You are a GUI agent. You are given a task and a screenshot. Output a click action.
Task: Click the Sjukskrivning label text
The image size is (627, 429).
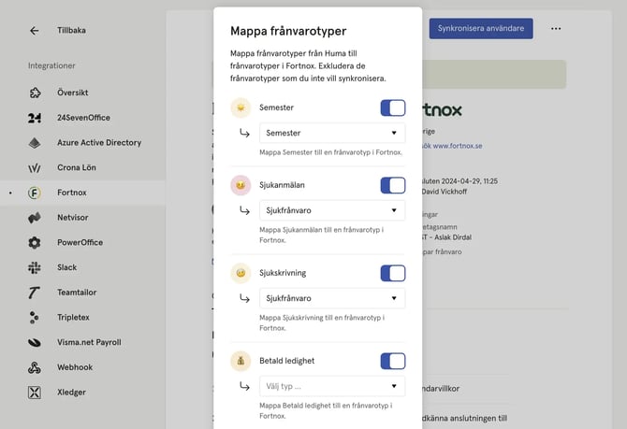(283, 273)
